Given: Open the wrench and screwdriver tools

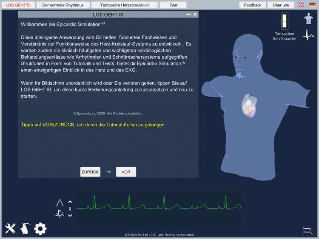Looking at the screenshot, I should click(x=10, y=228).
